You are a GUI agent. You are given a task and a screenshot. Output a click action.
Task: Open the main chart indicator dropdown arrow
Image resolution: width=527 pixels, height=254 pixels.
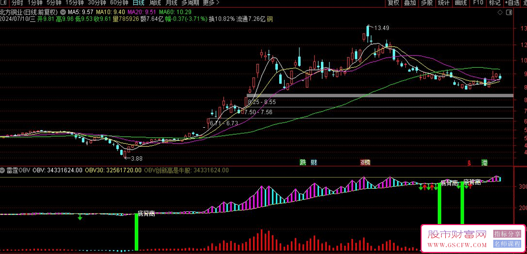tap(64, 12)
